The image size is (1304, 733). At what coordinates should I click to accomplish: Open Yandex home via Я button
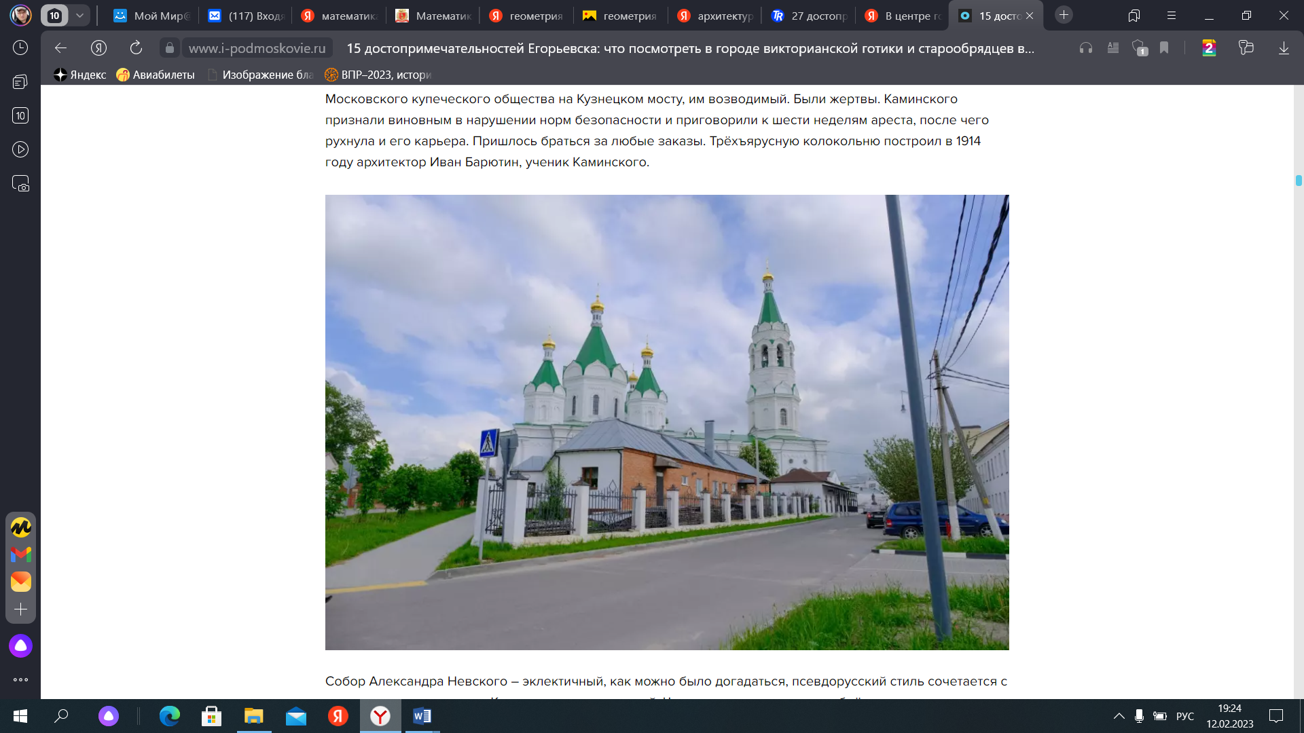(x=98, y=48)
